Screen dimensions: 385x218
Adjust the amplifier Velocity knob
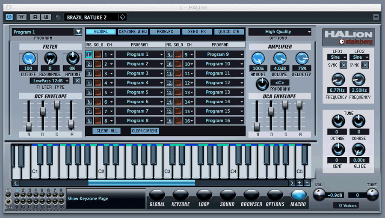click(302, 58)
